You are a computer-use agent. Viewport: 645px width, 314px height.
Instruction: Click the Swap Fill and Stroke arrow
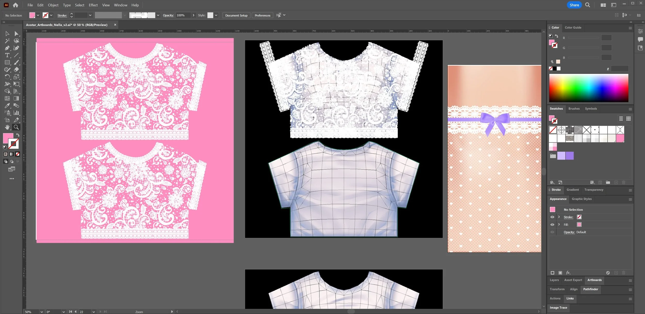point(18,135)
